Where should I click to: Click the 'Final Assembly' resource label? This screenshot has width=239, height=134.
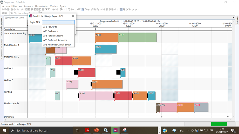click(11, 103)
